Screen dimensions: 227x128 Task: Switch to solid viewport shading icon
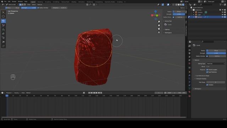pos(179,5)
